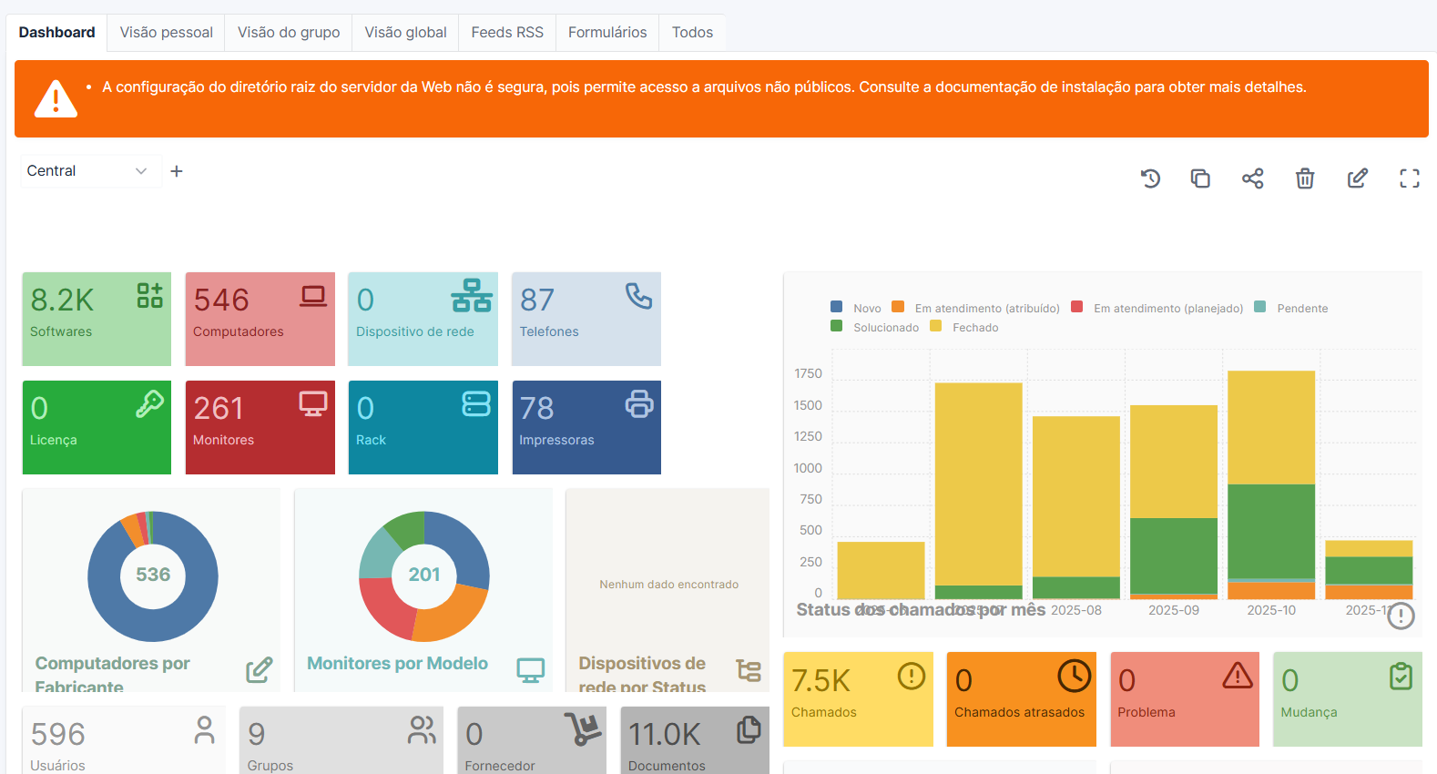Screen dimensions: 1437x774
Task: Clone the dashboard with the copy icon
Action: coord(1200,178)
